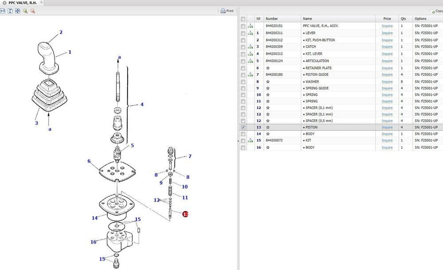Click Inquire link for SPRING GUIDE

pos(387,88)
